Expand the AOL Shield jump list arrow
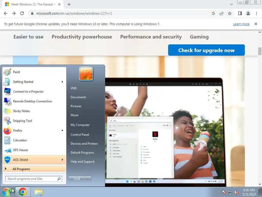This screenshot has height=197, width=262. 62,160
